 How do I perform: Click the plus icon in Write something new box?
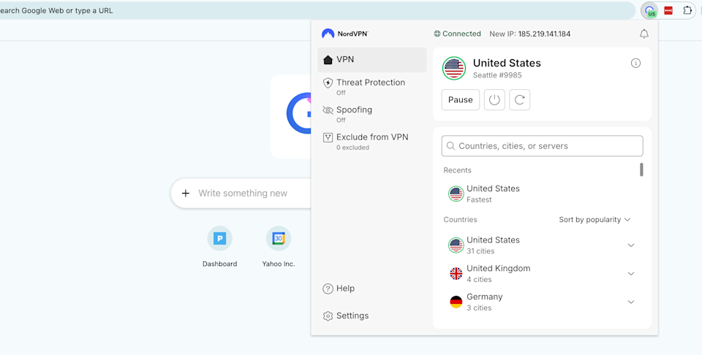(185, 193)
